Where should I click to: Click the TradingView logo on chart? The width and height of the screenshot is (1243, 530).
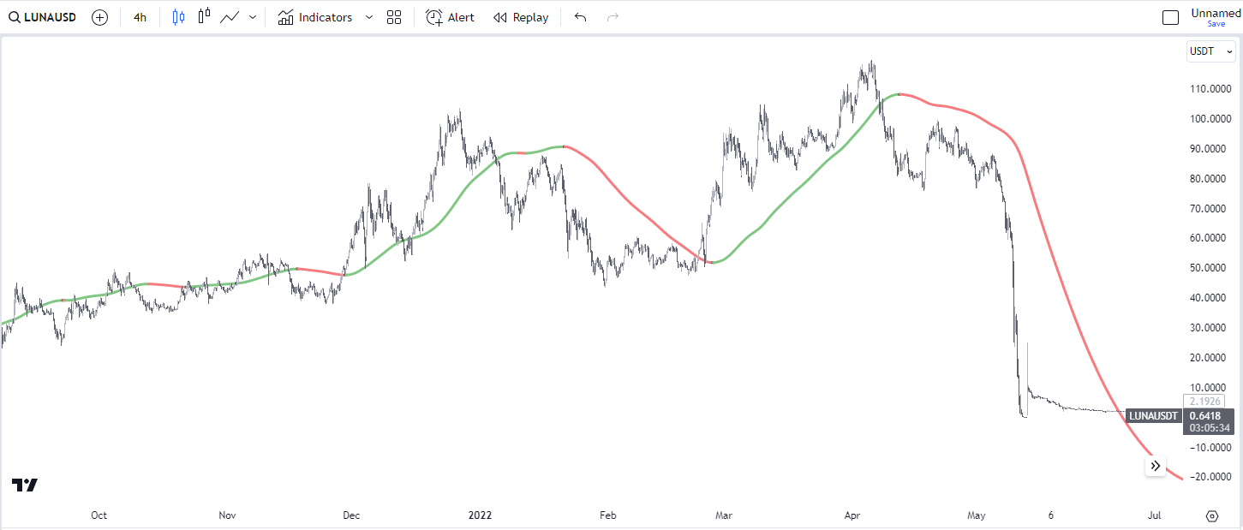point(25,485)
